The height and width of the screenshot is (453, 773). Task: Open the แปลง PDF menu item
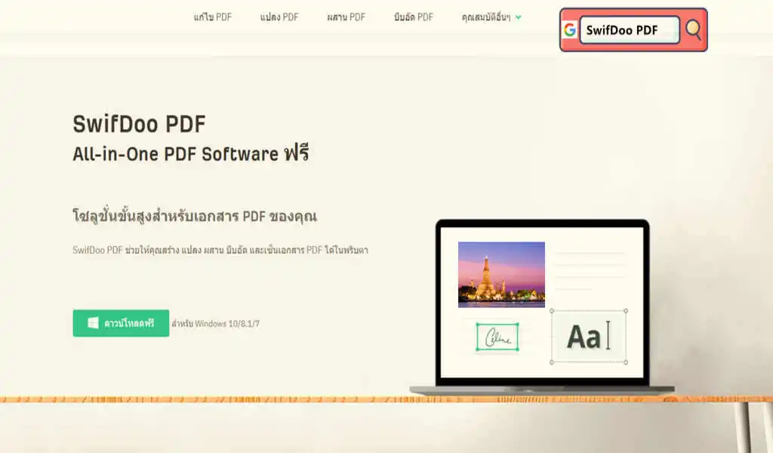click(x=279, y=17)
